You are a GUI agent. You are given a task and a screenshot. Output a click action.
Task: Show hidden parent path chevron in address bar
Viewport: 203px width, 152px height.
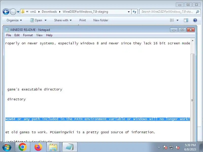click(27, 11)
